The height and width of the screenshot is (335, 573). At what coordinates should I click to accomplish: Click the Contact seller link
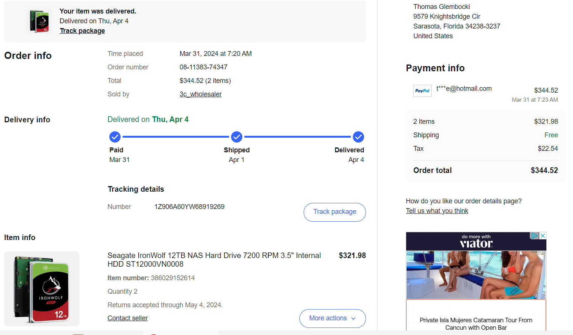click(x=128, y=318)
